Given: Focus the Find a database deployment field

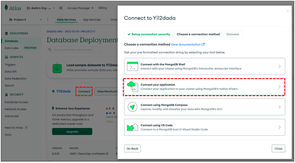Looking at the screenshot, I should coord(74,50).
